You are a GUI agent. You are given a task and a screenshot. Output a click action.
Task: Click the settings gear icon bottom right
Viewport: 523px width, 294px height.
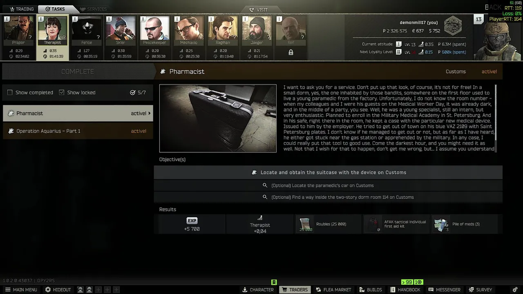click(x=515, y=290)
